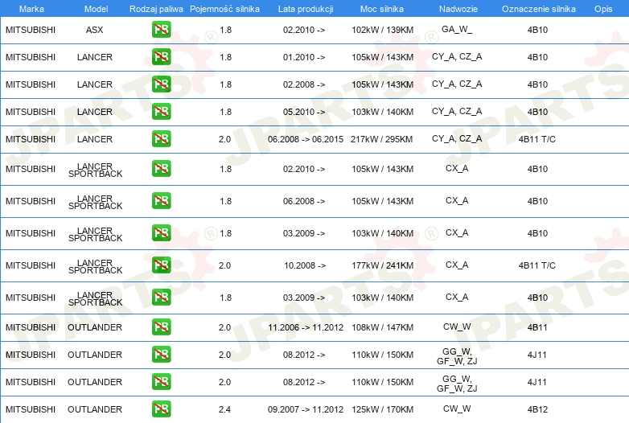Click the fuel icon in the ASX row
Viewport: 629px width, 423px height.
pyautogui.click(x=161, y=30)
